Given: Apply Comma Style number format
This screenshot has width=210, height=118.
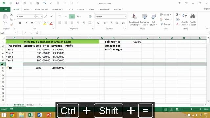Looking at the screenshot, I should (x=111, y=23).
